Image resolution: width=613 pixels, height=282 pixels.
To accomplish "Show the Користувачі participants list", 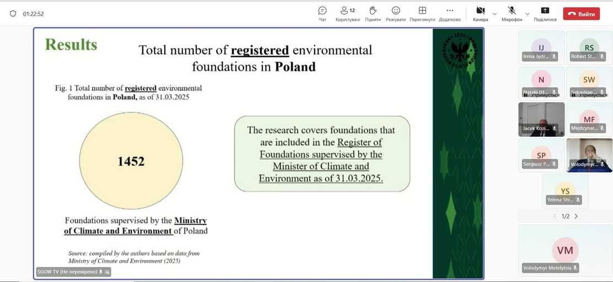I will pyautogui.click(x=348, y=13).
